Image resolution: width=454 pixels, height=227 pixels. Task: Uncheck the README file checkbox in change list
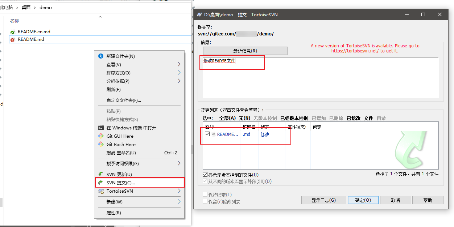coord(207,134)
